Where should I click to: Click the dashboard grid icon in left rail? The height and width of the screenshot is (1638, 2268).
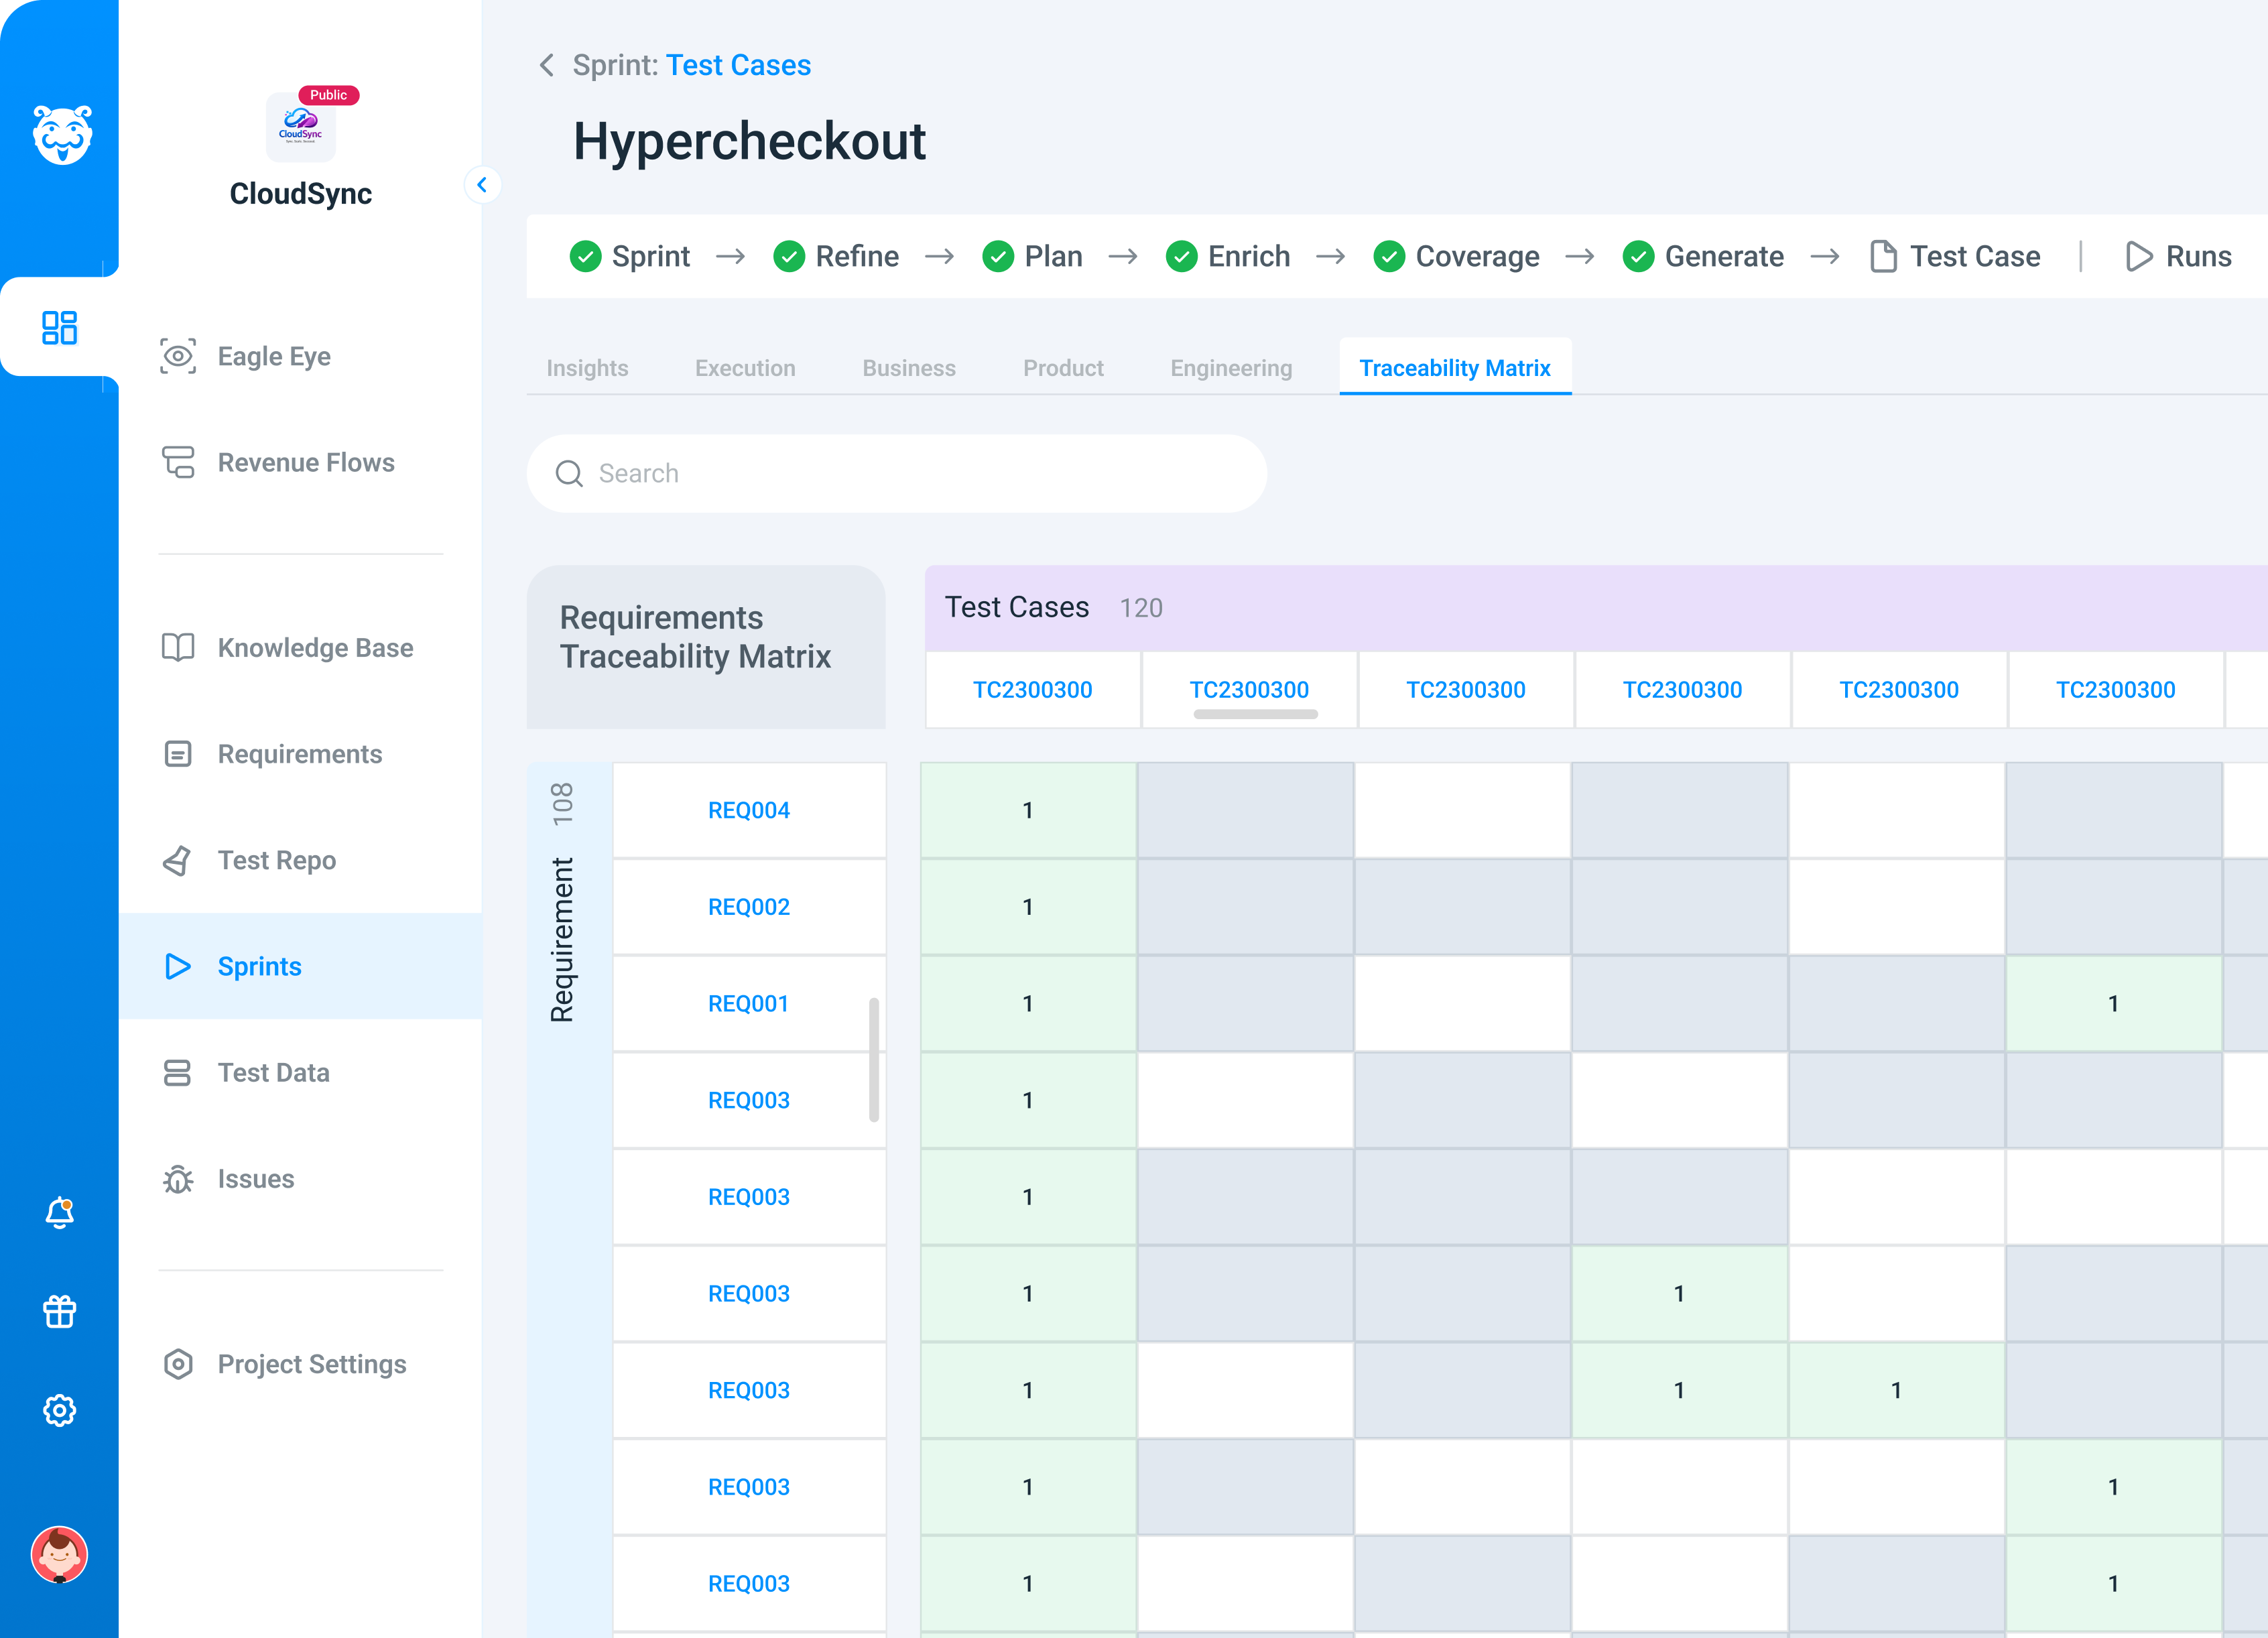tap(59, 327)
